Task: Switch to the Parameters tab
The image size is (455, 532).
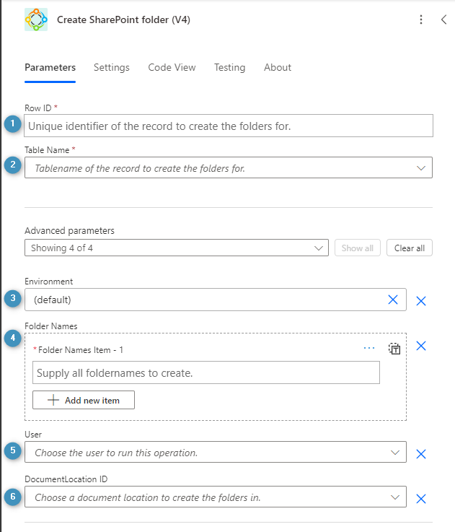Action: [x=50, y=68]
